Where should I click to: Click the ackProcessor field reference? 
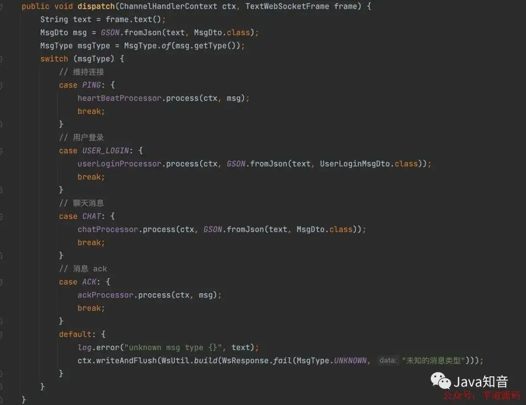pos(105,295)
